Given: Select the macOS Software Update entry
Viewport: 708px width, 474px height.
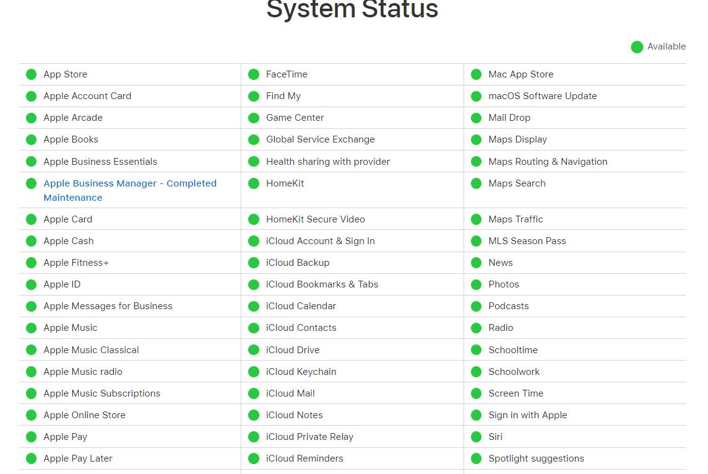Looking at the screenshot, I should pyautogui.click(x=543, y=96).
